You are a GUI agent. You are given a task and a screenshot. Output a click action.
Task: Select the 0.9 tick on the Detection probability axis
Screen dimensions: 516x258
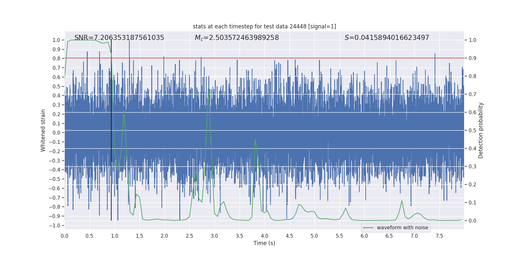click(472, 58)
